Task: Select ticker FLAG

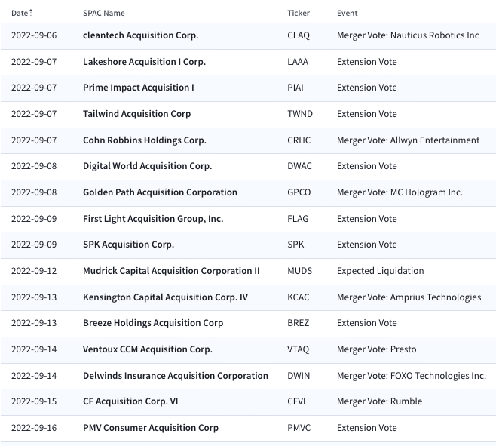Action: (298, 219)
